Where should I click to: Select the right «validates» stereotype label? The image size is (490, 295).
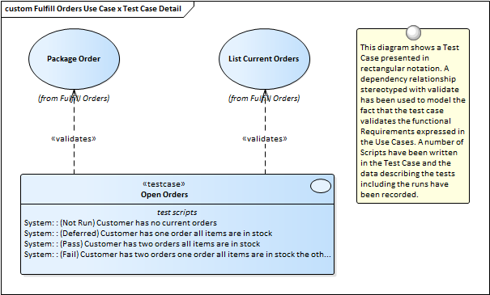pyautogui.click(x=265, y=139)
